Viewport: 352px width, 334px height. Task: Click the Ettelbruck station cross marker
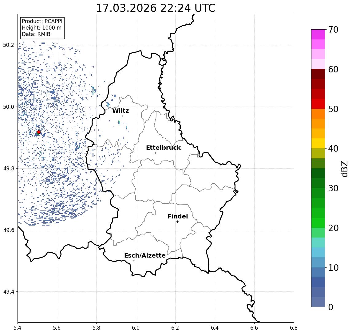(x=156, y=153)
